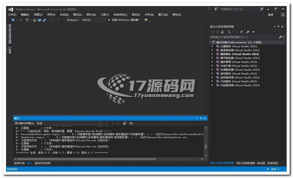Click the output panel horizontal scrollbar
Screen dimensions: 293x178
pyautogui.click(x=91, y=159)
